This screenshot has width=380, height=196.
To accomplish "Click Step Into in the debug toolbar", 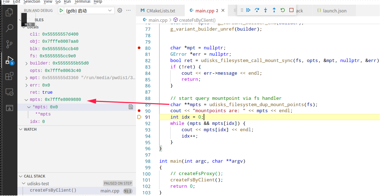I will pos(265,10).
